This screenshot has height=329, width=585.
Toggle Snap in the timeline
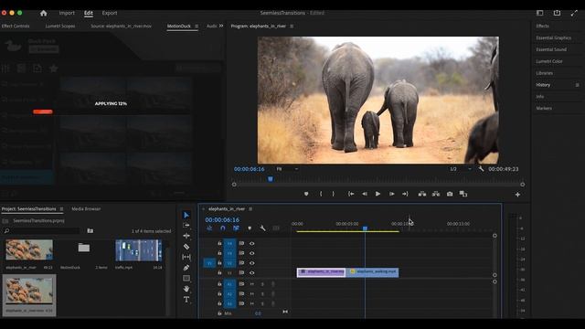click(223, 228)
